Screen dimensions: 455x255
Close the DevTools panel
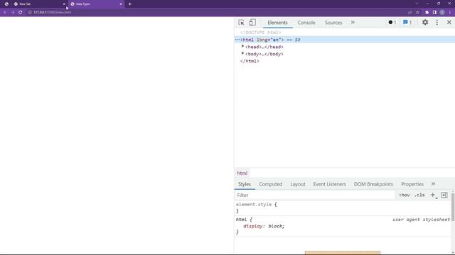[449, 22]
